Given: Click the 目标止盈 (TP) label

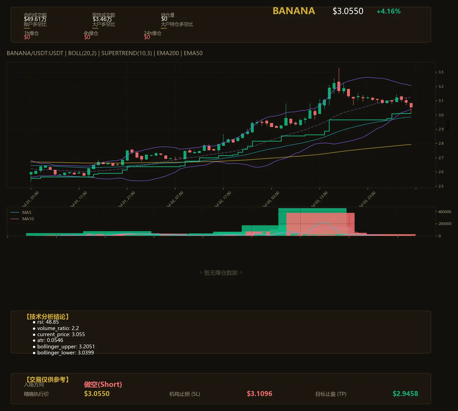Looking at the screenshot, I should coord(331,394).
